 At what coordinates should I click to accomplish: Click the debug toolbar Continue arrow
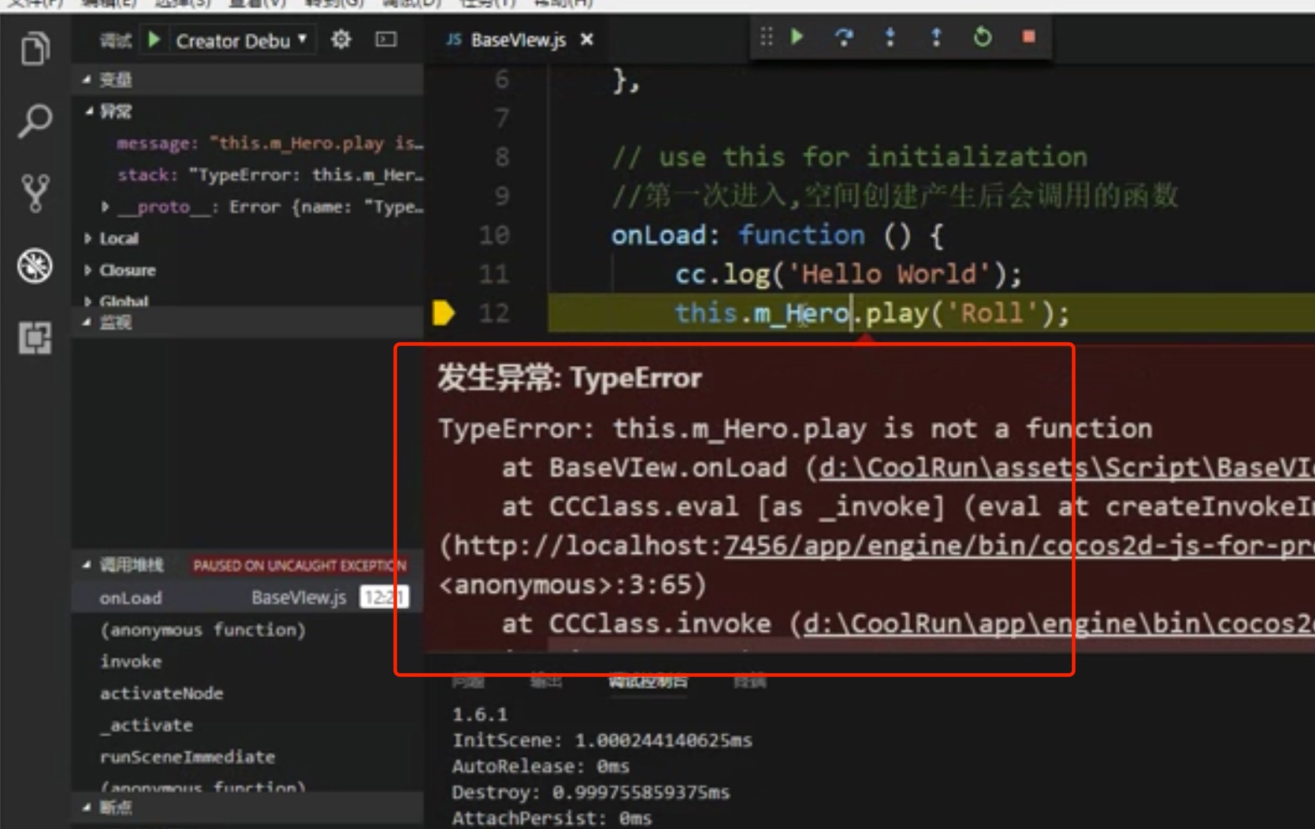797,37
